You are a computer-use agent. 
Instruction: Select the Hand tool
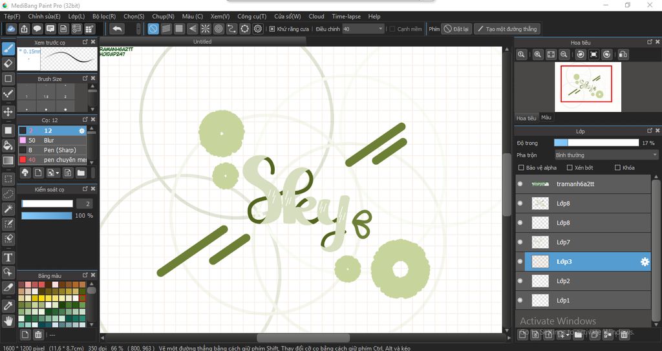pyautogui.click(x=8, y=321)
